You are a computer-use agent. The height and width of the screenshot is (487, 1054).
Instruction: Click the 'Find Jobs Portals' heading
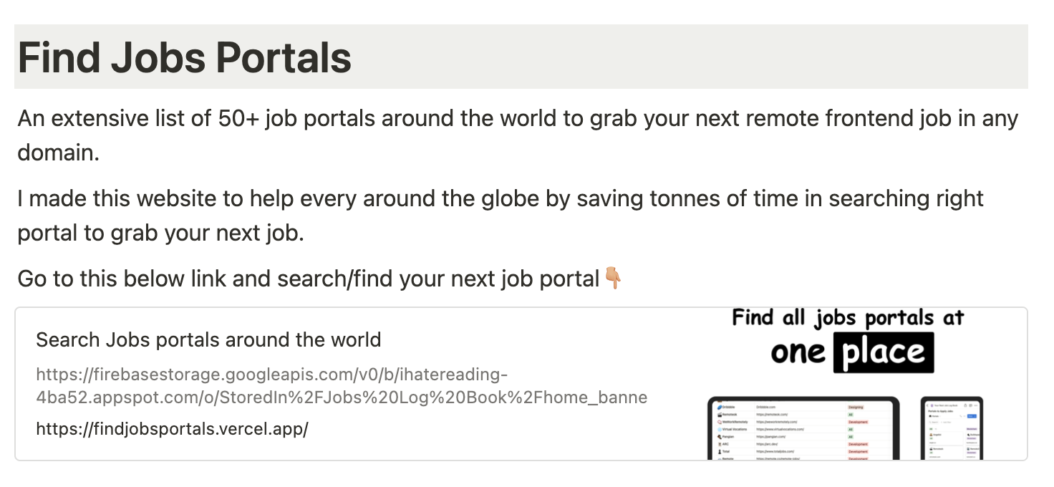185,57
